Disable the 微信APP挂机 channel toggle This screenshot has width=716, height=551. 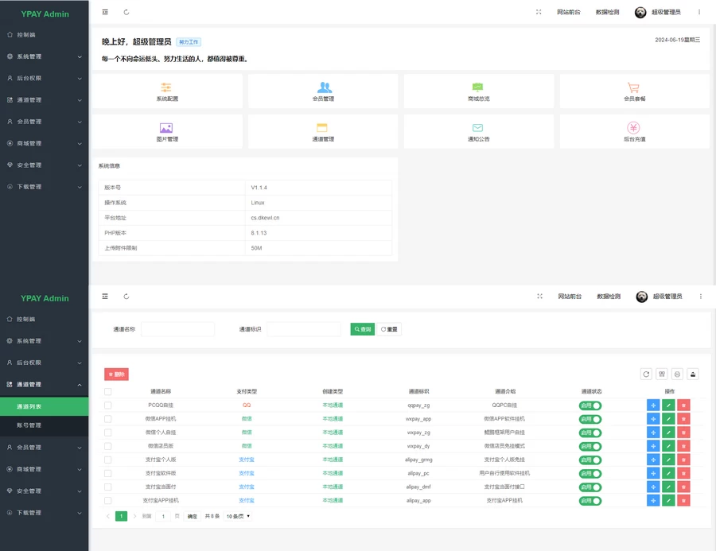(x=591, y=420)
